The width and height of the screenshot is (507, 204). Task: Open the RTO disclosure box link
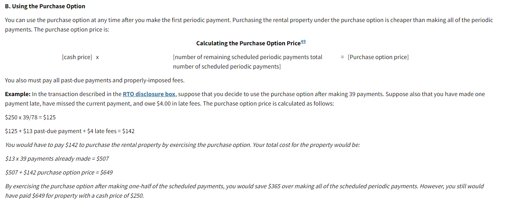149,94
